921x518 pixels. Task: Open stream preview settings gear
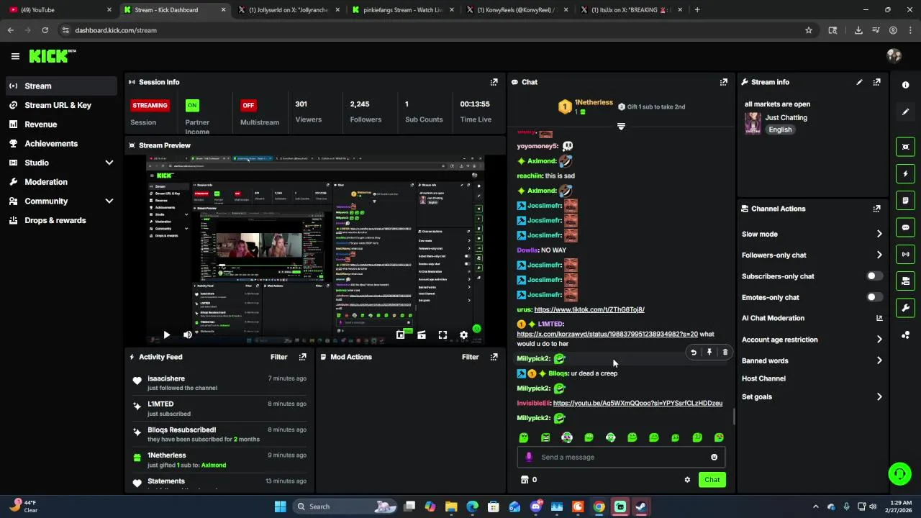pos(463,335)
